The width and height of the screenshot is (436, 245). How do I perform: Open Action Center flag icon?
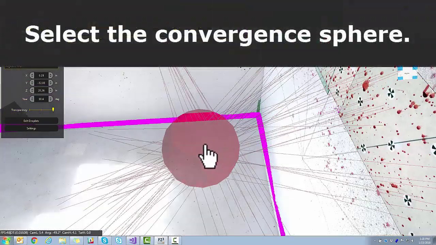click(402, 241)
